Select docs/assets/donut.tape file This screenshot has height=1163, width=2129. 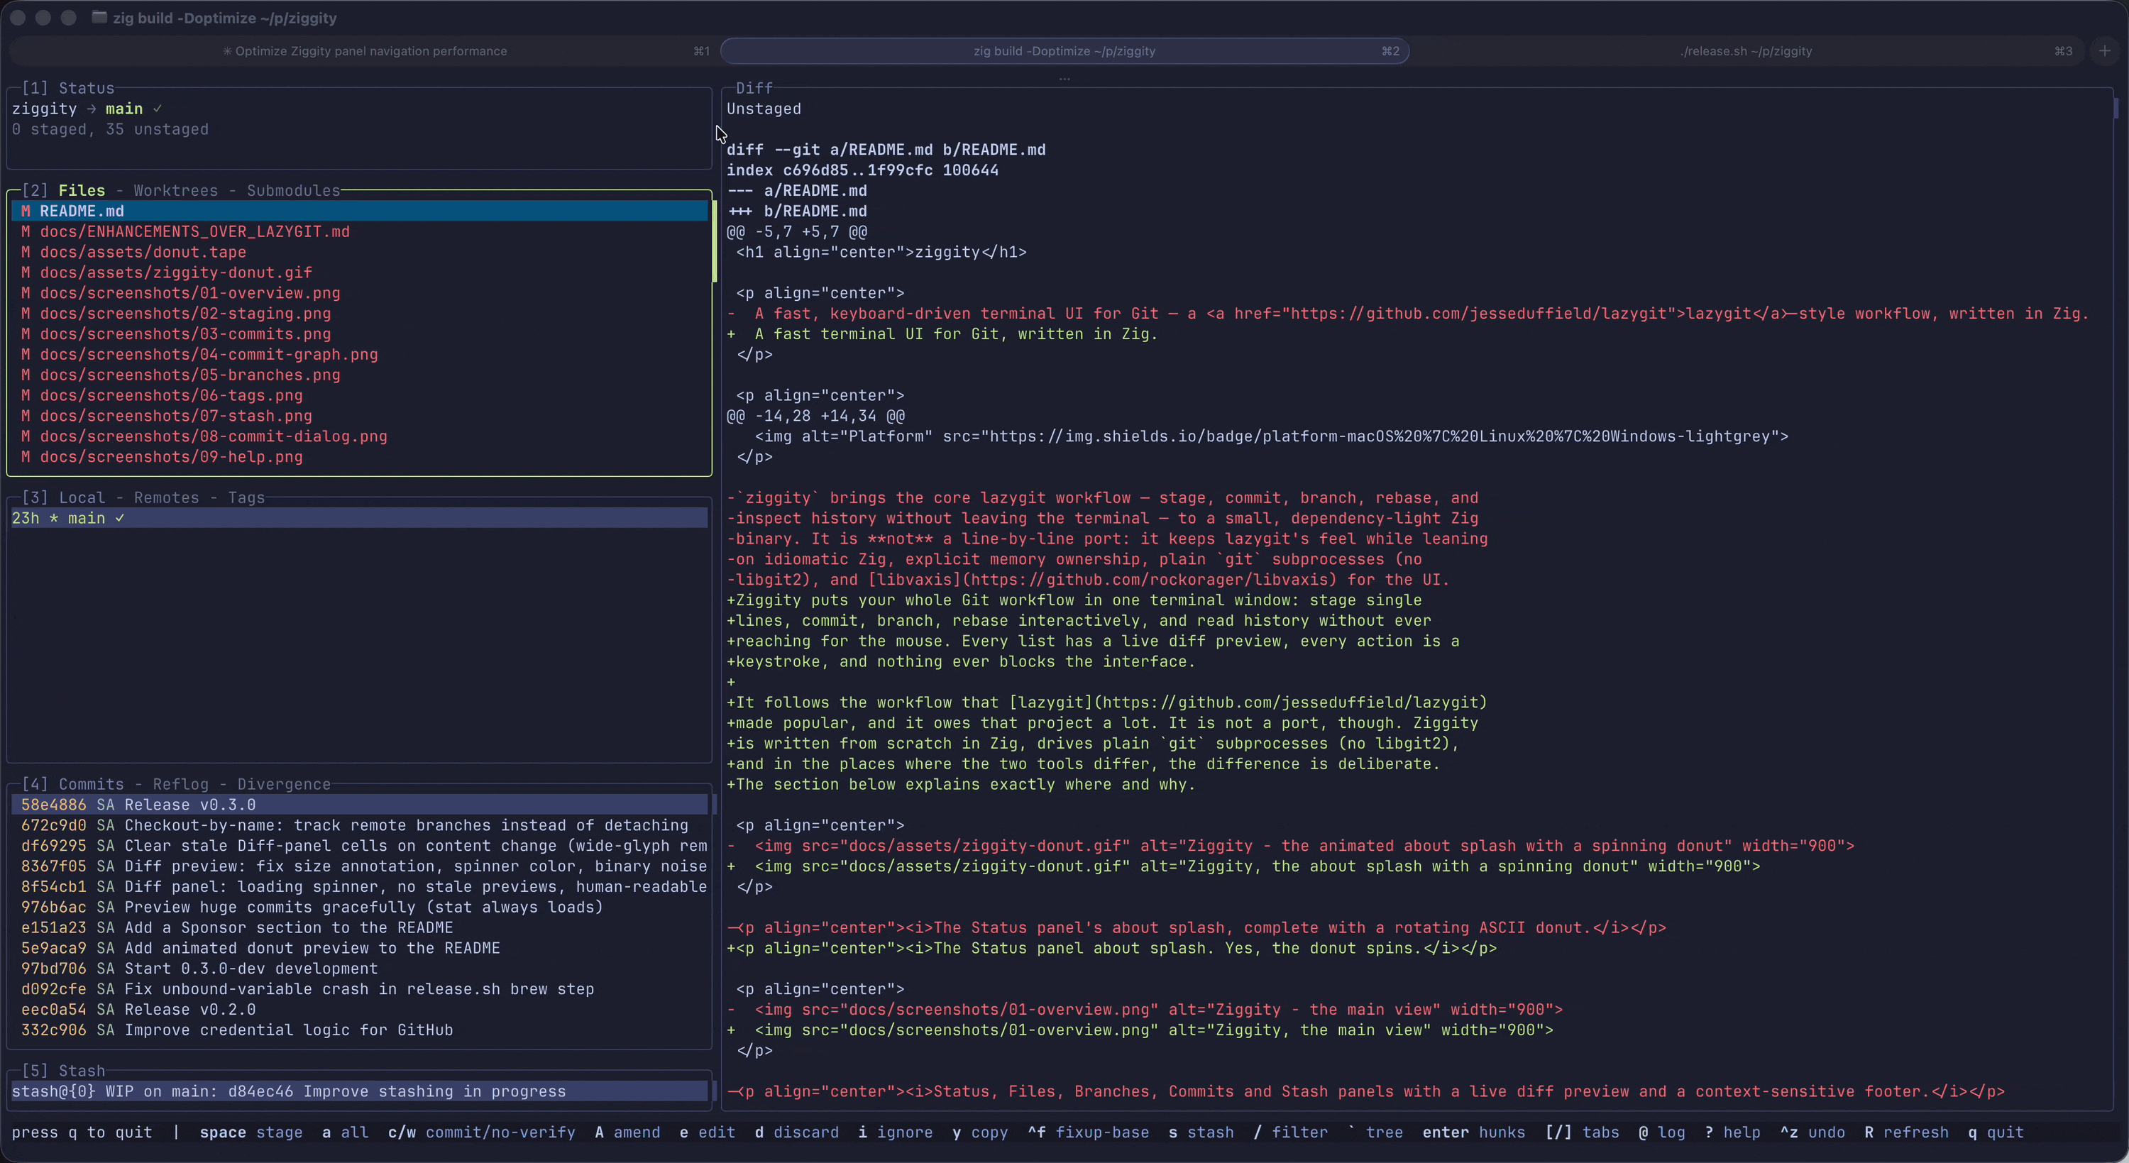[360, 252]
